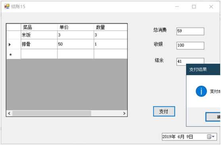Click the current row arrow header for 排骨

[x=13, y=44]
